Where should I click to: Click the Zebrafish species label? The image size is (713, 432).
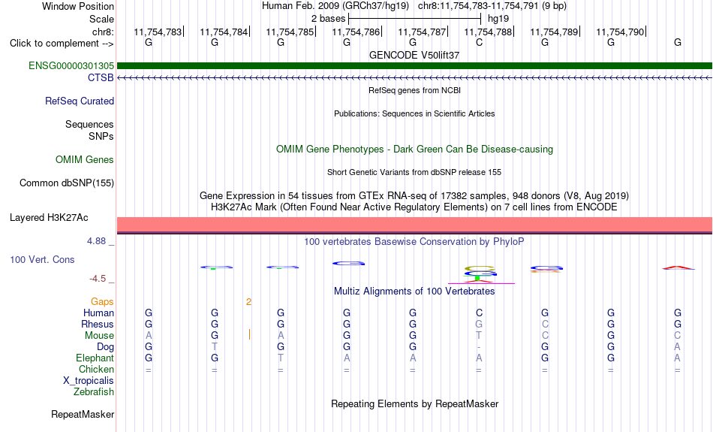tap(94, 392)
